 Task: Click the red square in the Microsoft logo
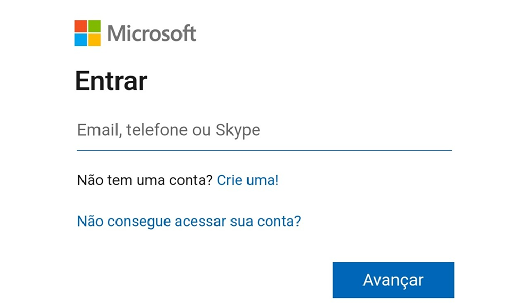[x=80, y=26]
